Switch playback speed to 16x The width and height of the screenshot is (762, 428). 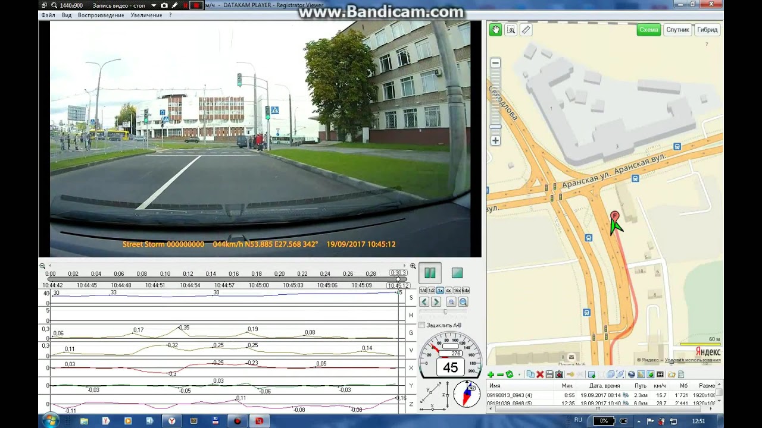coord(457,291)
